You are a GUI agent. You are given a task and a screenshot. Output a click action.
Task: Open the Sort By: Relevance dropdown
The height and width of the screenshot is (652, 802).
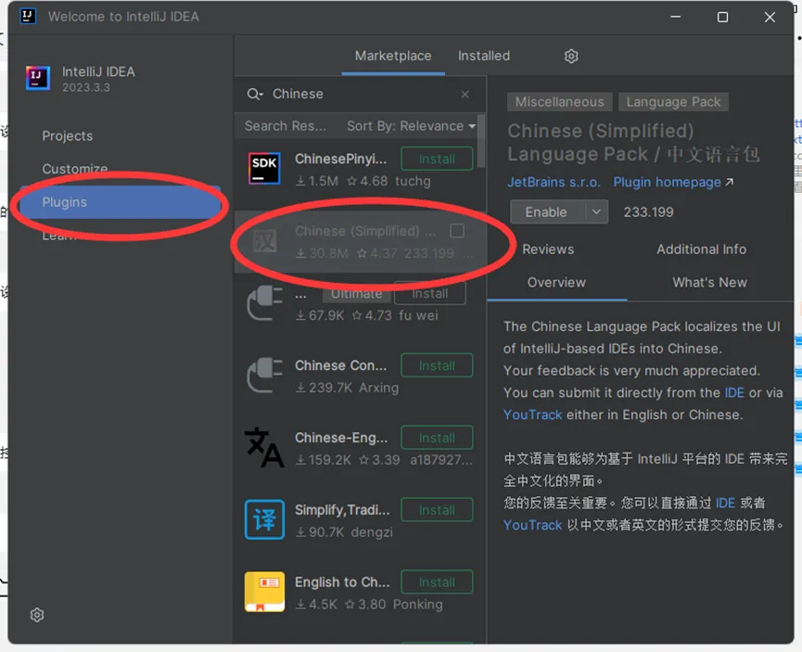click(411, 126)
